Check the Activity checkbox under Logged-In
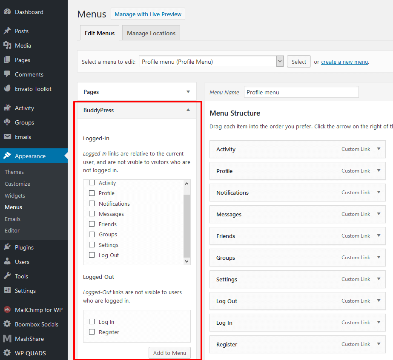This screenshot has height=360, width=393. [92, 183]
